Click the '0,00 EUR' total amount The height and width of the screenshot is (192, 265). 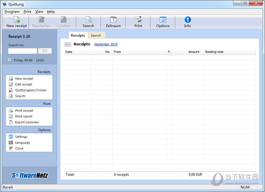pyautogui.click(x=195, y=175)
